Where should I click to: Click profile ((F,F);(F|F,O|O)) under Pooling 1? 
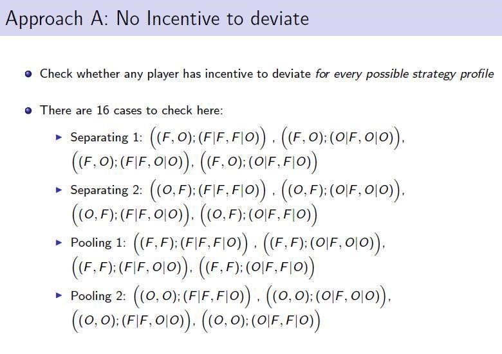tap(131, 267)
